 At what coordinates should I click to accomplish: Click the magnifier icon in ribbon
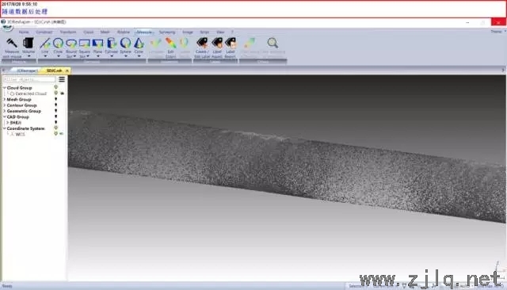pyautogui.click(x=273, y=43)
